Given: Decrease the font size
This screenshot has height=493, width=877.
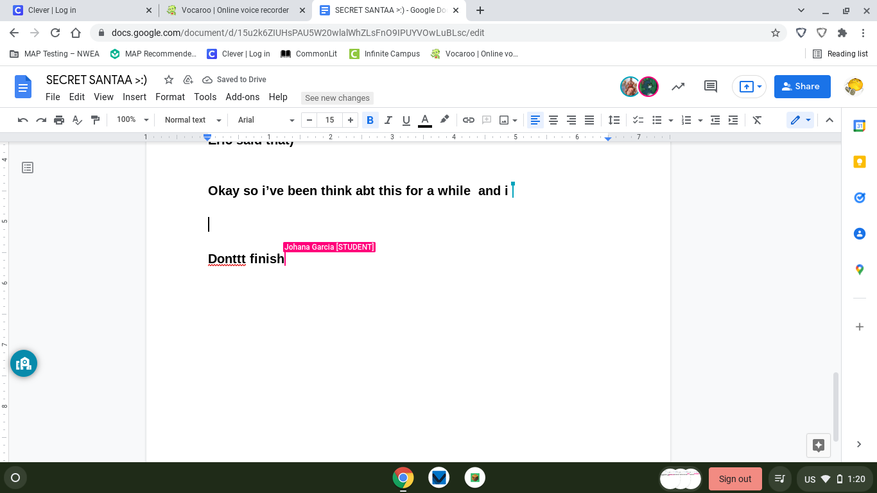Looking at the screenshot, I should pos(309,120).
